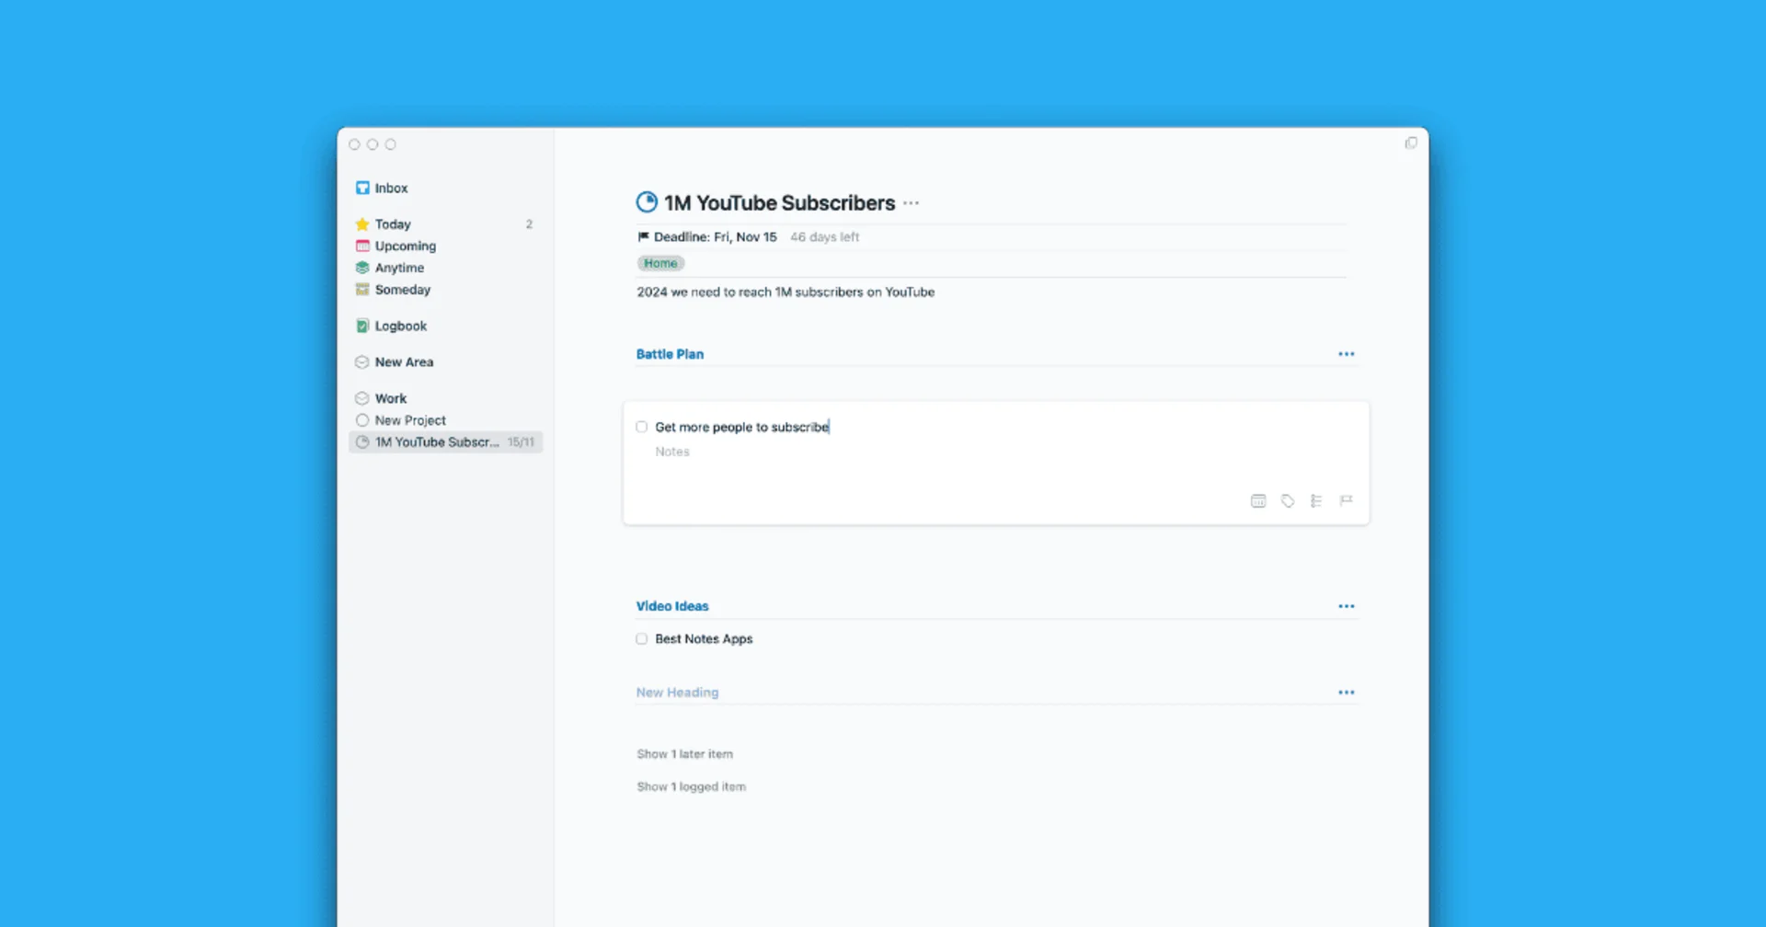This screenshot has width=1766, height=927.
Task: Open the Upcoming view
Action: tap(404, 246)
